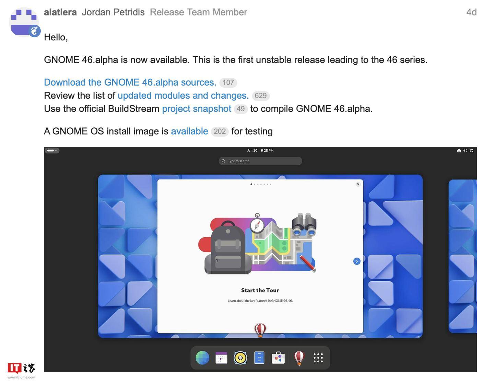Open the clock showing Jan 10 6:28 PM
Screen dimensions: 494x386
tap(260, 150)
